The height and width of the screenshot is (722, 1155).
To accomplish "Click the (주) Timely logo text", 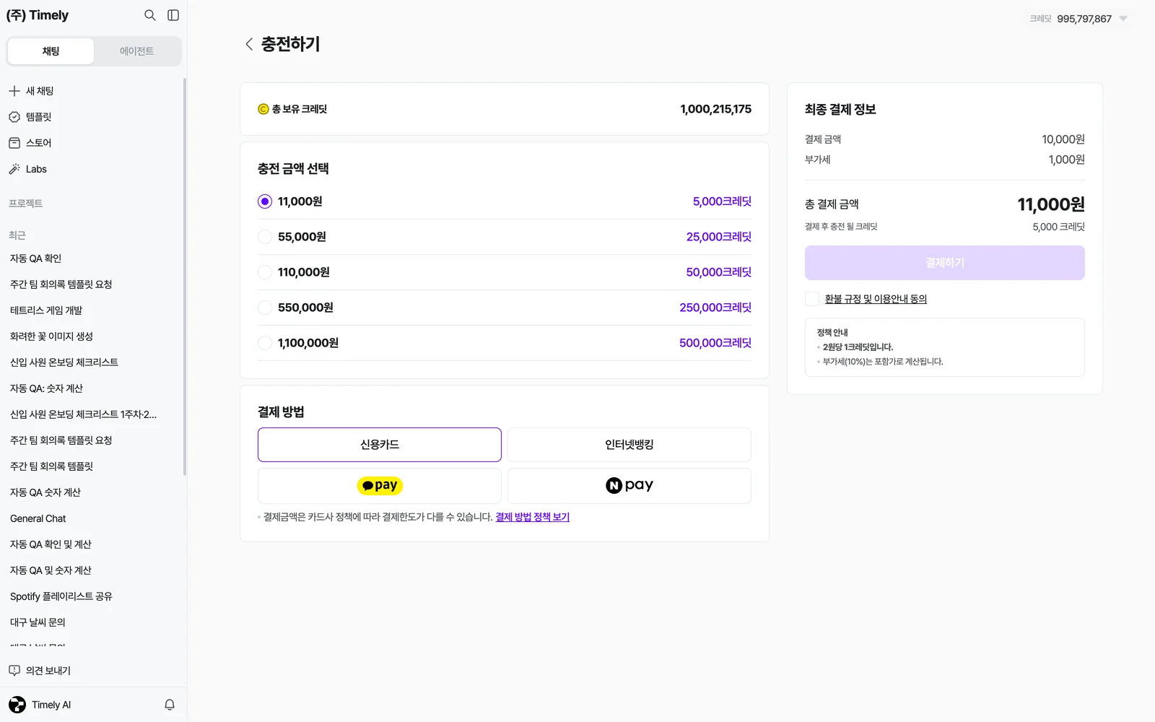I will tap(38, 15).
